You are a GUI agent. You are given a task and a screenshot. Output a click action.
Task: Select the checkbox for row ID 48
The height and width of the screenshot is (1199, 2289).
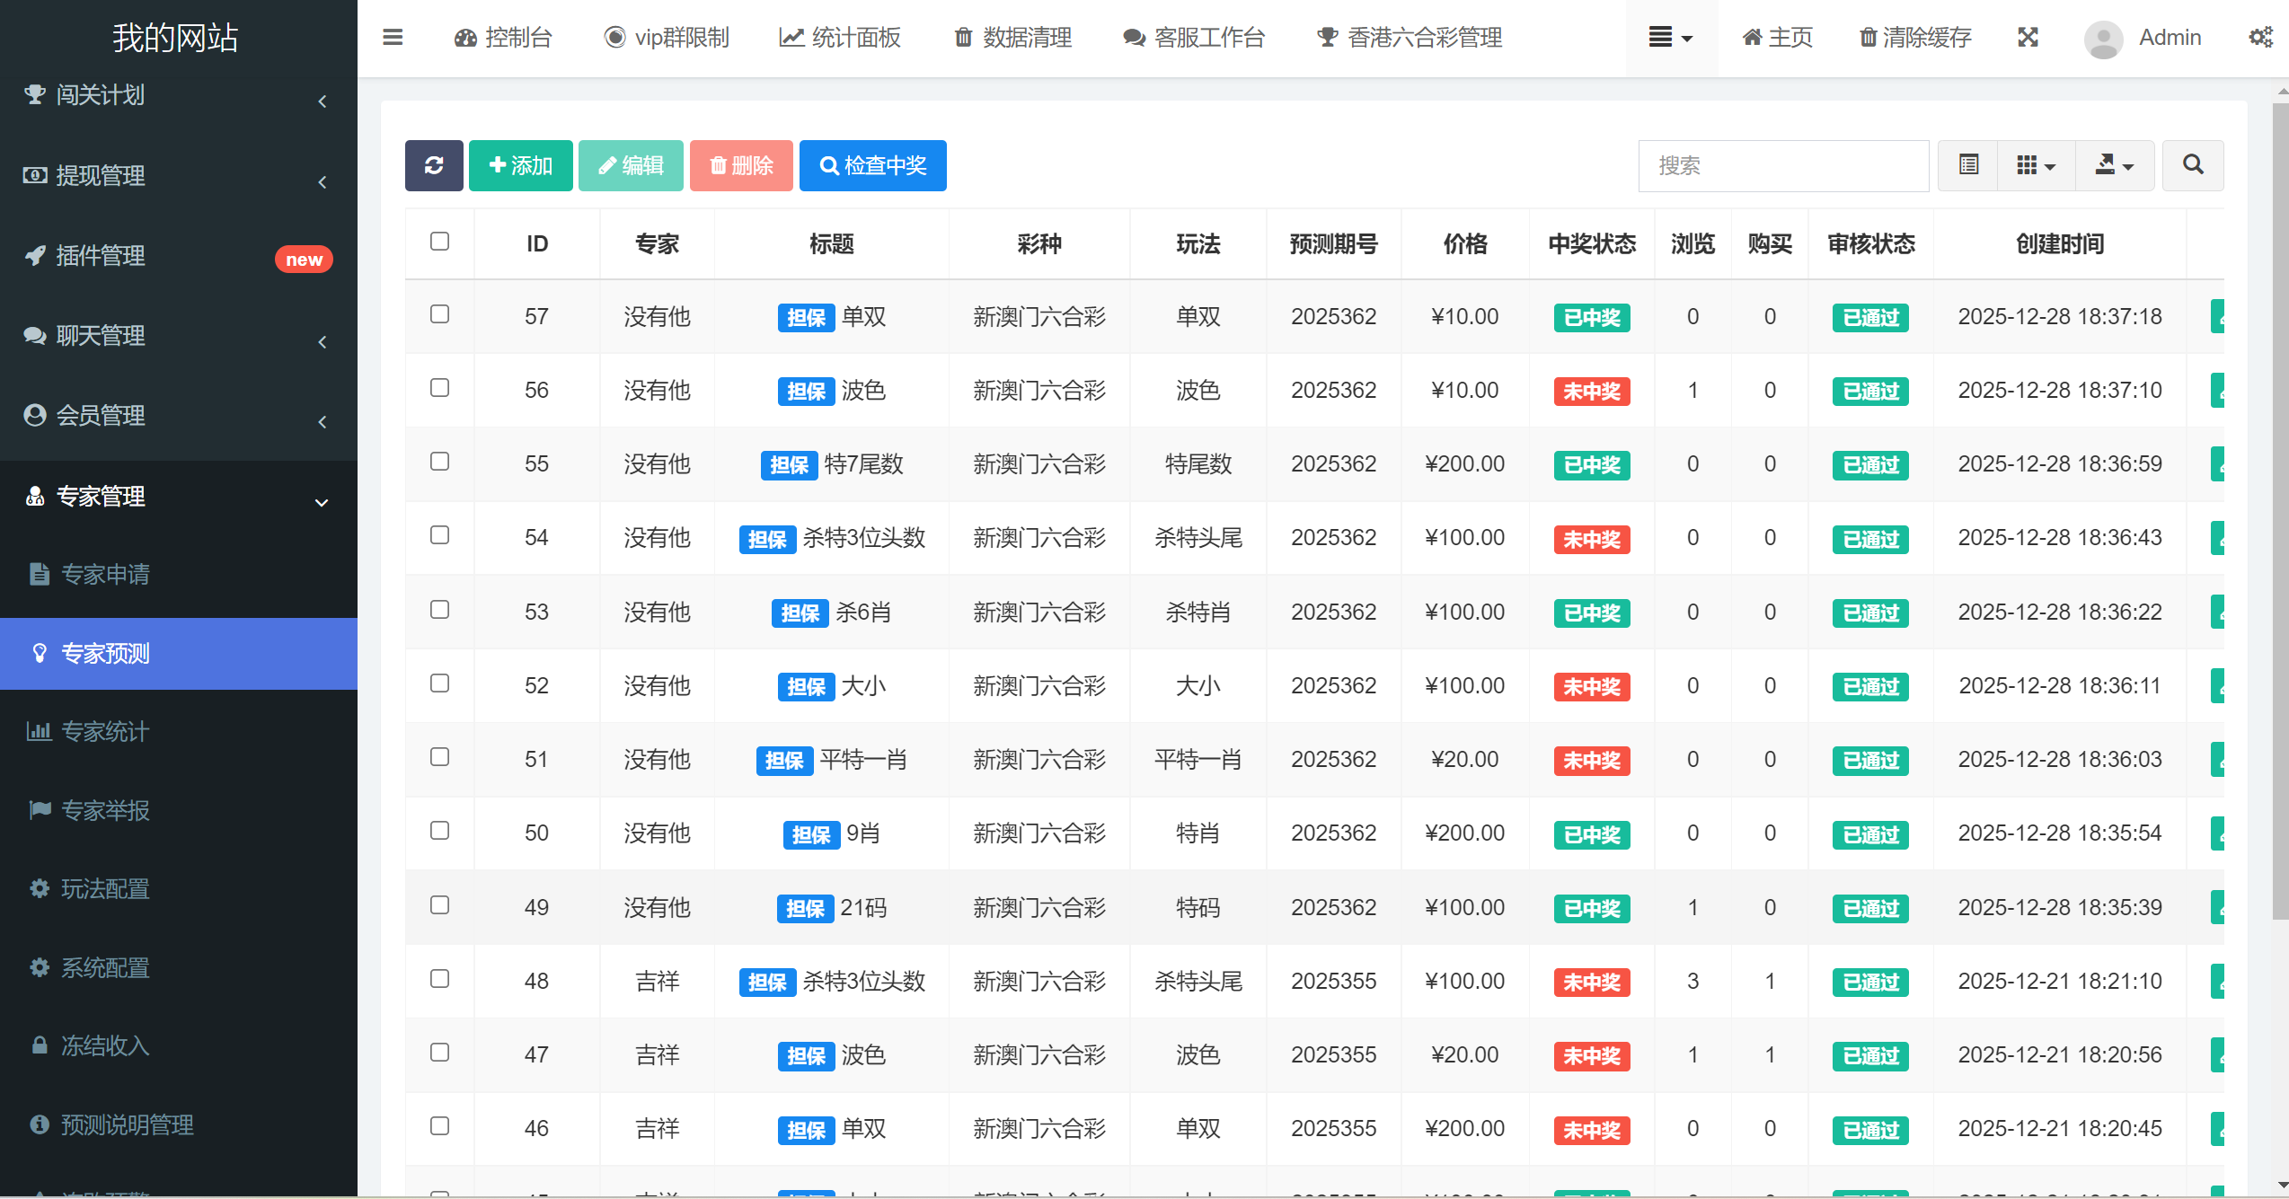click(439, 979)
